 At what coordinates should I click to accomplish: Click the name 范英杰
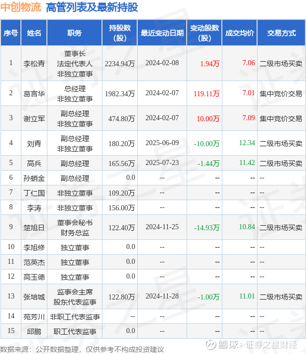[34, 262]
